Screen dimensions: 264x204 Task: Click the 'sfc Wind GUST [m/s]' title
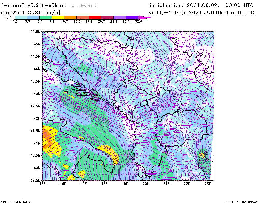(x=30, y=13)
